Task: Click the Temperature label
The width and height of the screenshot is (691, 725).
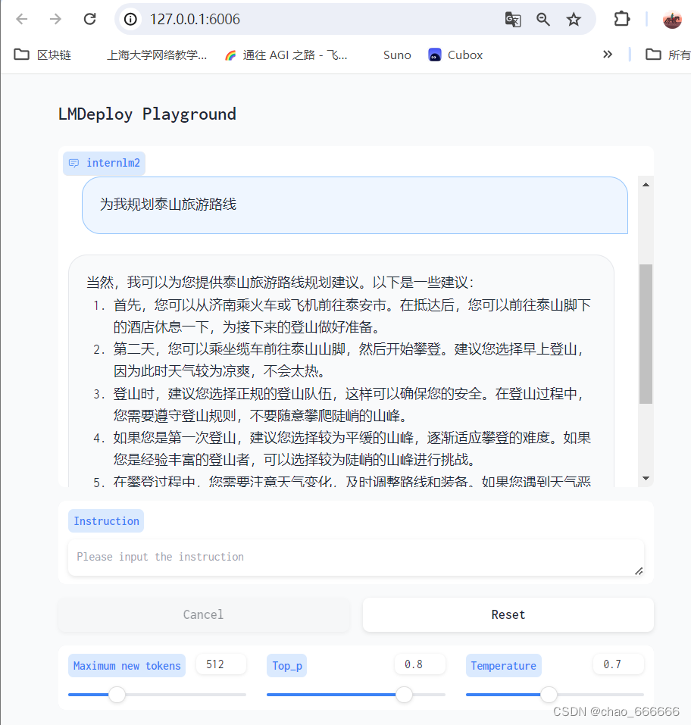Action: pyautogui.click(x=504, y=666)
